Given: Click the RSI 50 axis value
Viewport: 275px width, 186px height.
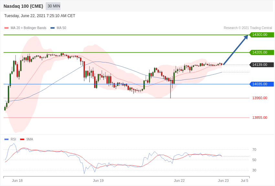Looking at the screenshot, I should click(254, 160).
